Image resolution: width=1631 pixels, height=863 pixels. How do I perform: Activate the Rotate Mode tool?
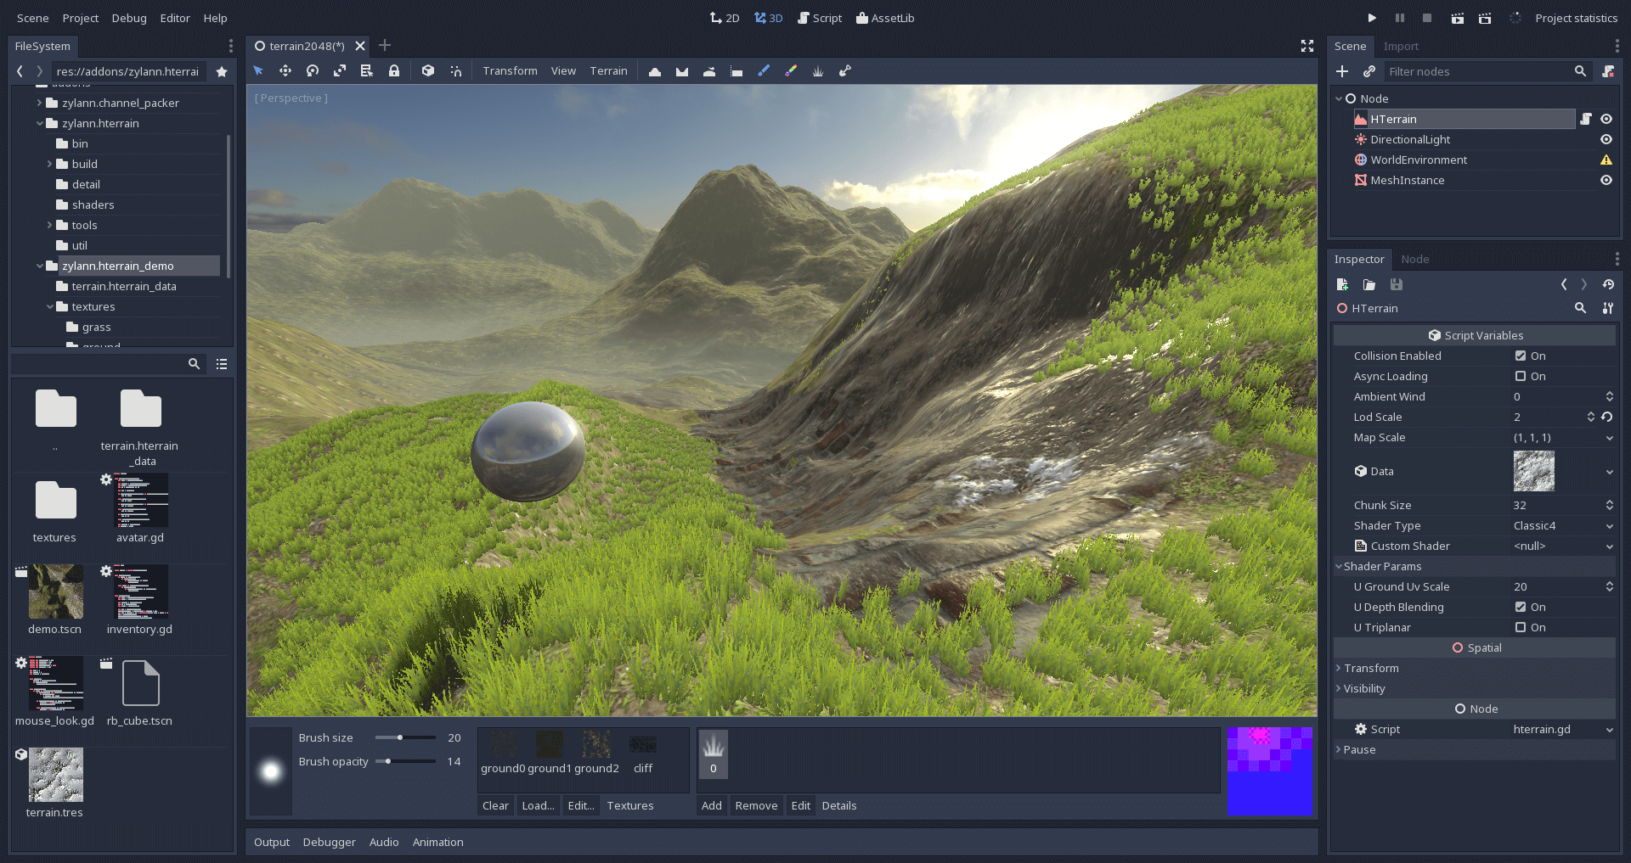click(313, 71)
